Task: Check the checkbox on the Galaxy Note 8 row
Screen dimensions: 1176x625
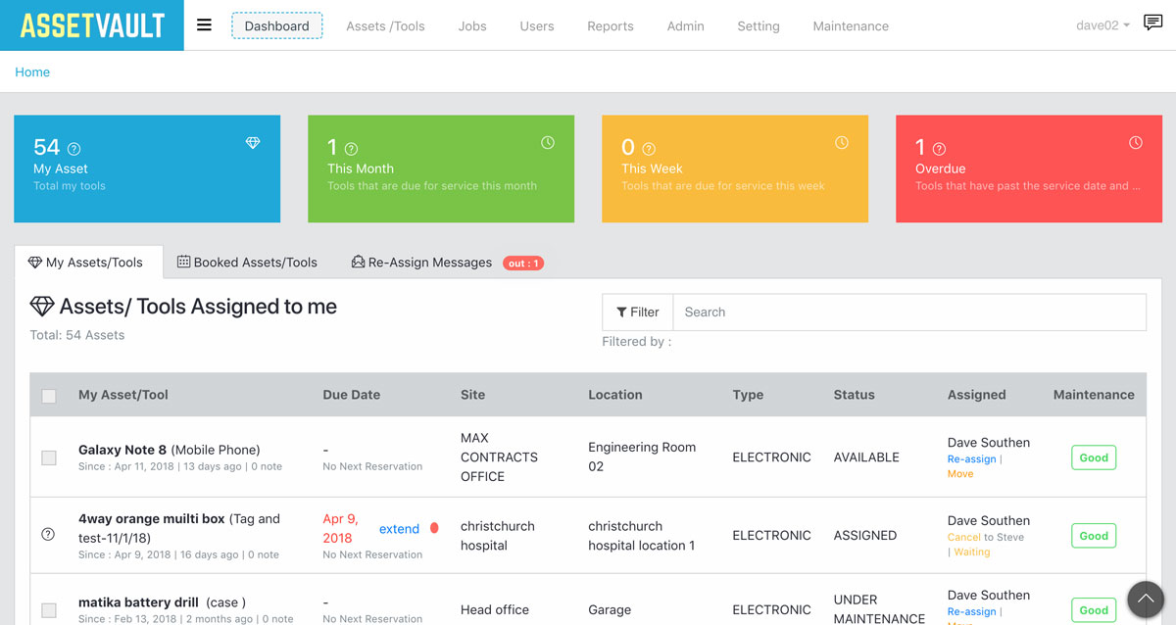Action: coord(49,457)
